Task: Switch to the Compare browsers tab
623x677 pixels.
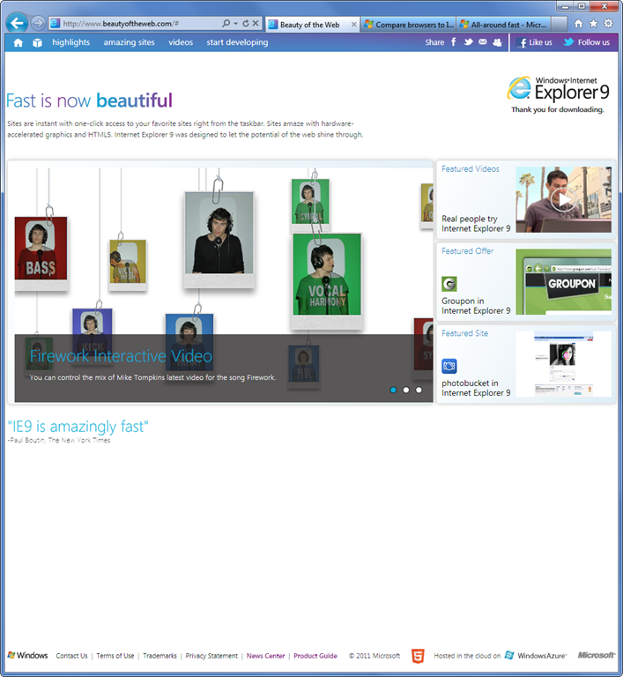Action: (408, 25)
